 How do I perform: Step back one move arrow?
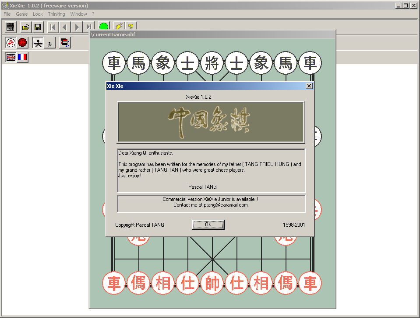tap(64, 27)
